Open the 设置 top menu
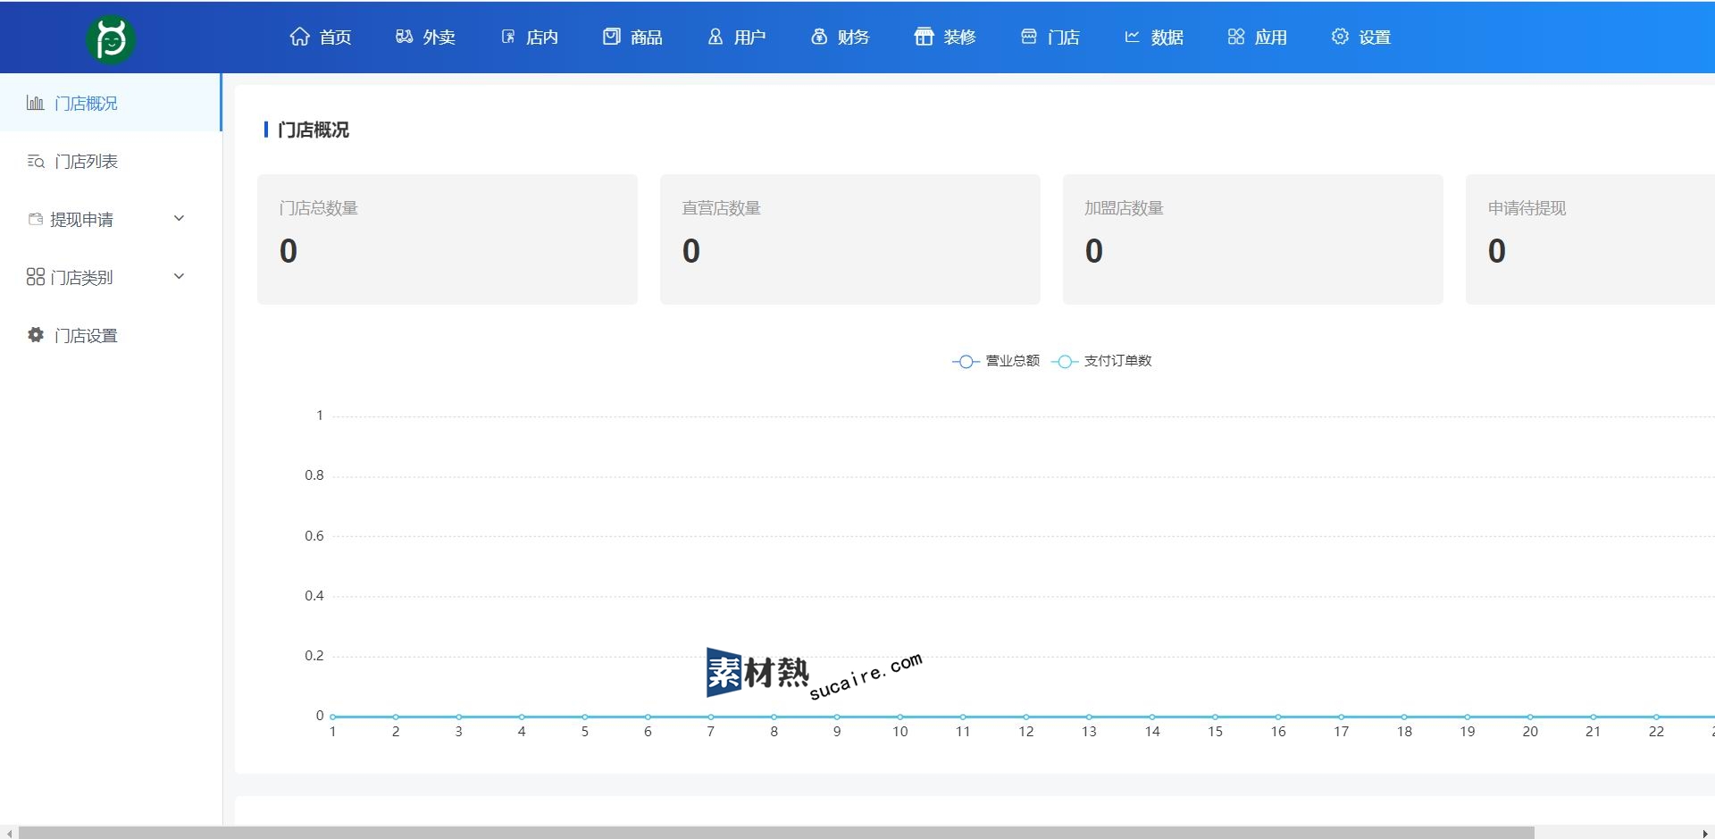 point(1360,37)
